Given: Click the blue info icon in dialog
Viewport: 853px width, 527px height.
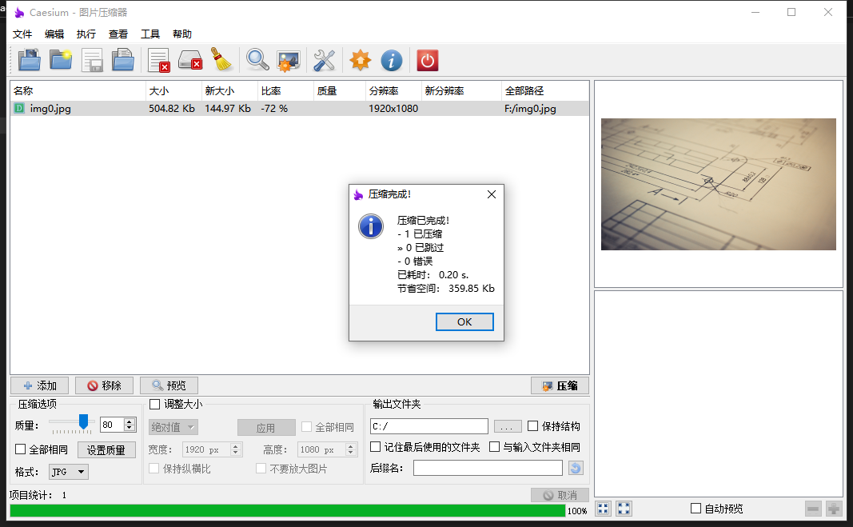Looking at the screenshot, I should 371,226.
